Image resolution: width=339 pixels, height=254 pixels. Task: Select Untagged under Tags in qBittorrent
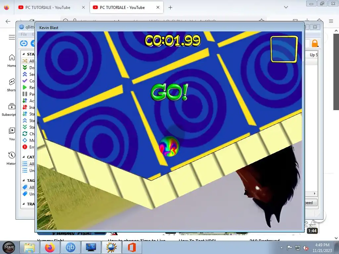coord(28,194)
